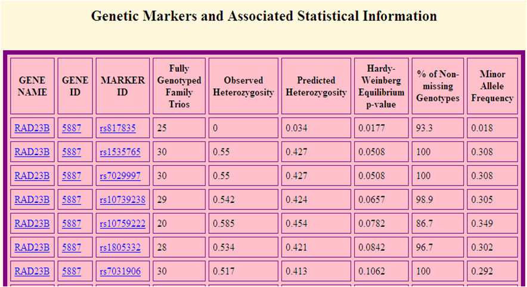The height and width of the screenshot is (287, 527).
Task: Click observed heterozygosity value 0.517
Action: (224, 271)
